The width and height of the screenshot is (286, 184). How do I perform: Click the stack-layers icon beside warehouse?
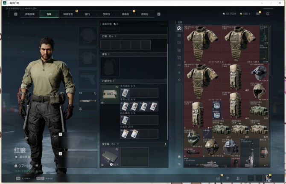click(179, 157)
